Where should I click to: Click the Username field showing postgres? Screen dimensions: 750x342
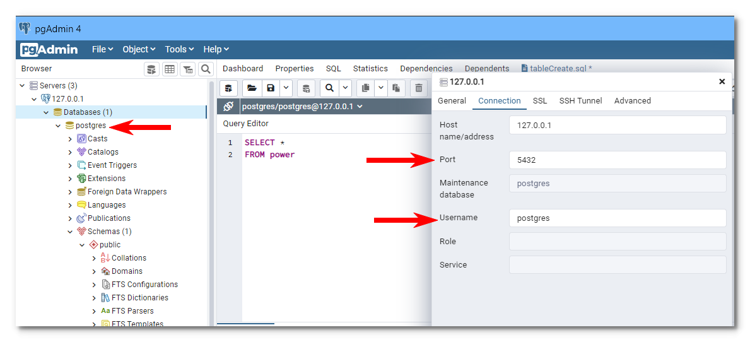[618, 218]
